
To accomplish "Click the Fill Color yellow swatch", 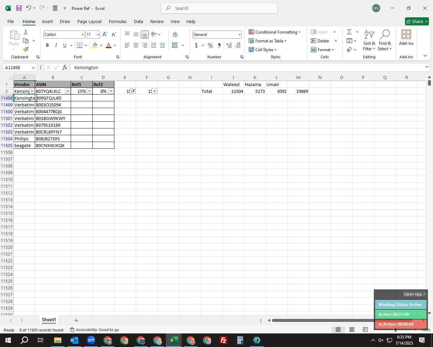I will pos(95,45).
